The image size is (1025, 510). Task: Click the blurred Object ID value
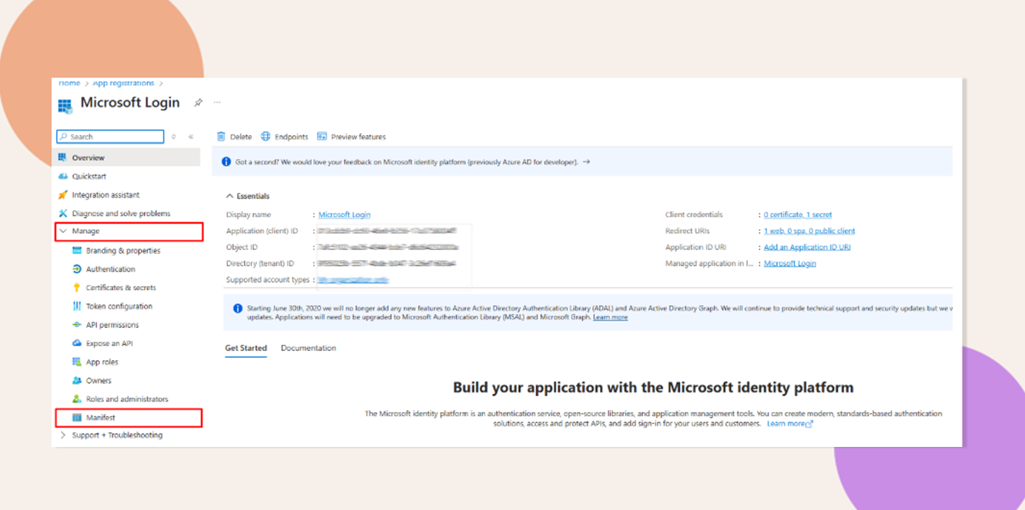388,247
